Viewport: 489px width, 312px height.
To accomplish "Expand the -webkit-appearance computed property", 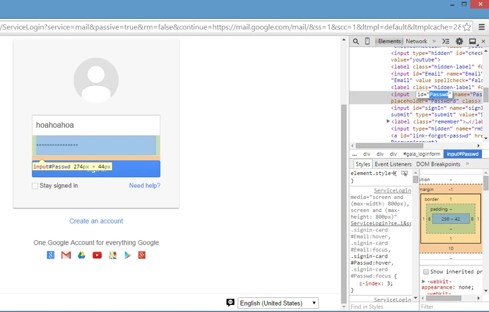I will click(x=424, y=281).
